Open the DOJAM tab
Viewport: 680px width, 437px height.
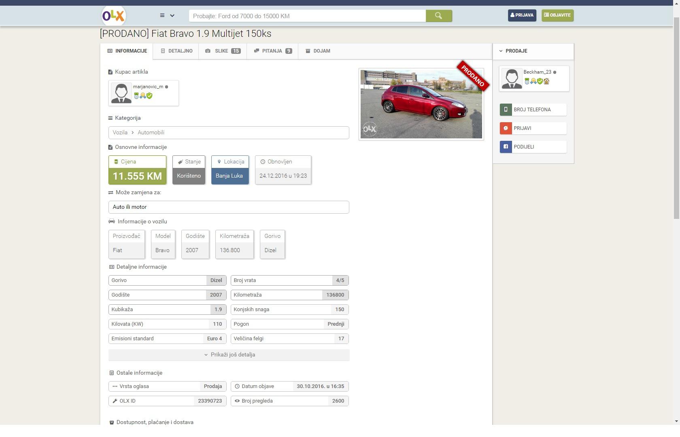click(x=318, y=51)
